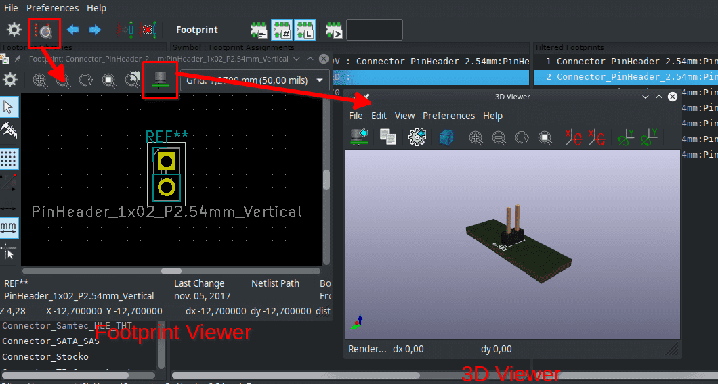Delete all footprint associations icon
The height and width of the screenshot is (384, 718).
[148, 30]
